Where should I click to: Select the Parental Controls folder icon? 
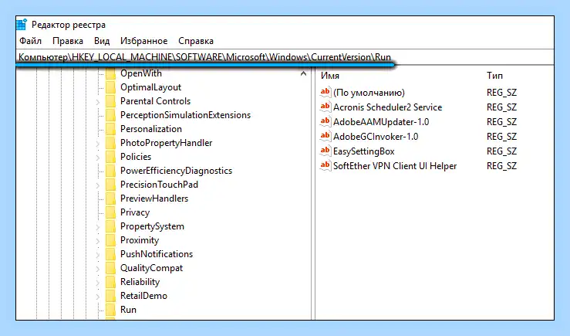[x=110, y=101]
